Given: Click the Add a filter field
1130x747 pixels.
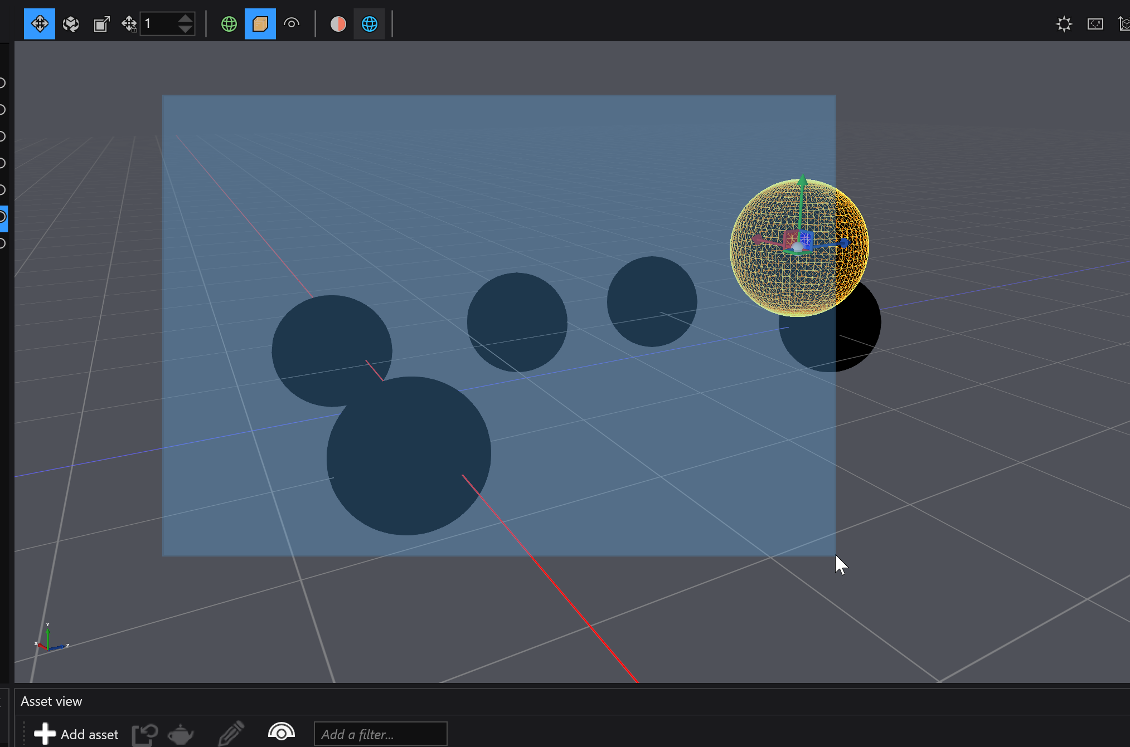Looking at the screenshot, I should pyautogui.click(x=380, y=734).
